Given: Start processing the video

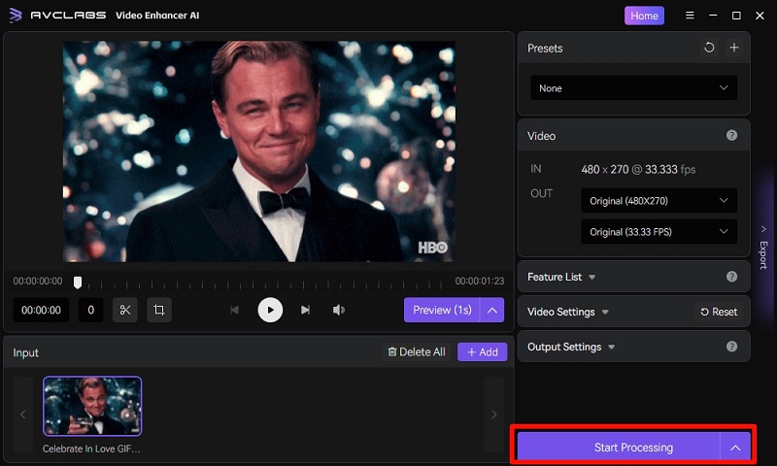Looking at the screenshot, I should coord(619,448).
